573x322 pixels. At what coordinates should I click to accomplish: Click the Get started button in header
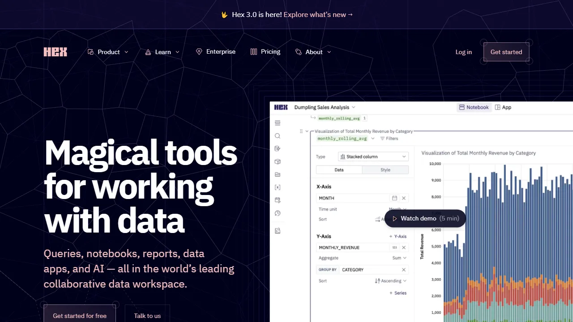click(x=506, y=52)
